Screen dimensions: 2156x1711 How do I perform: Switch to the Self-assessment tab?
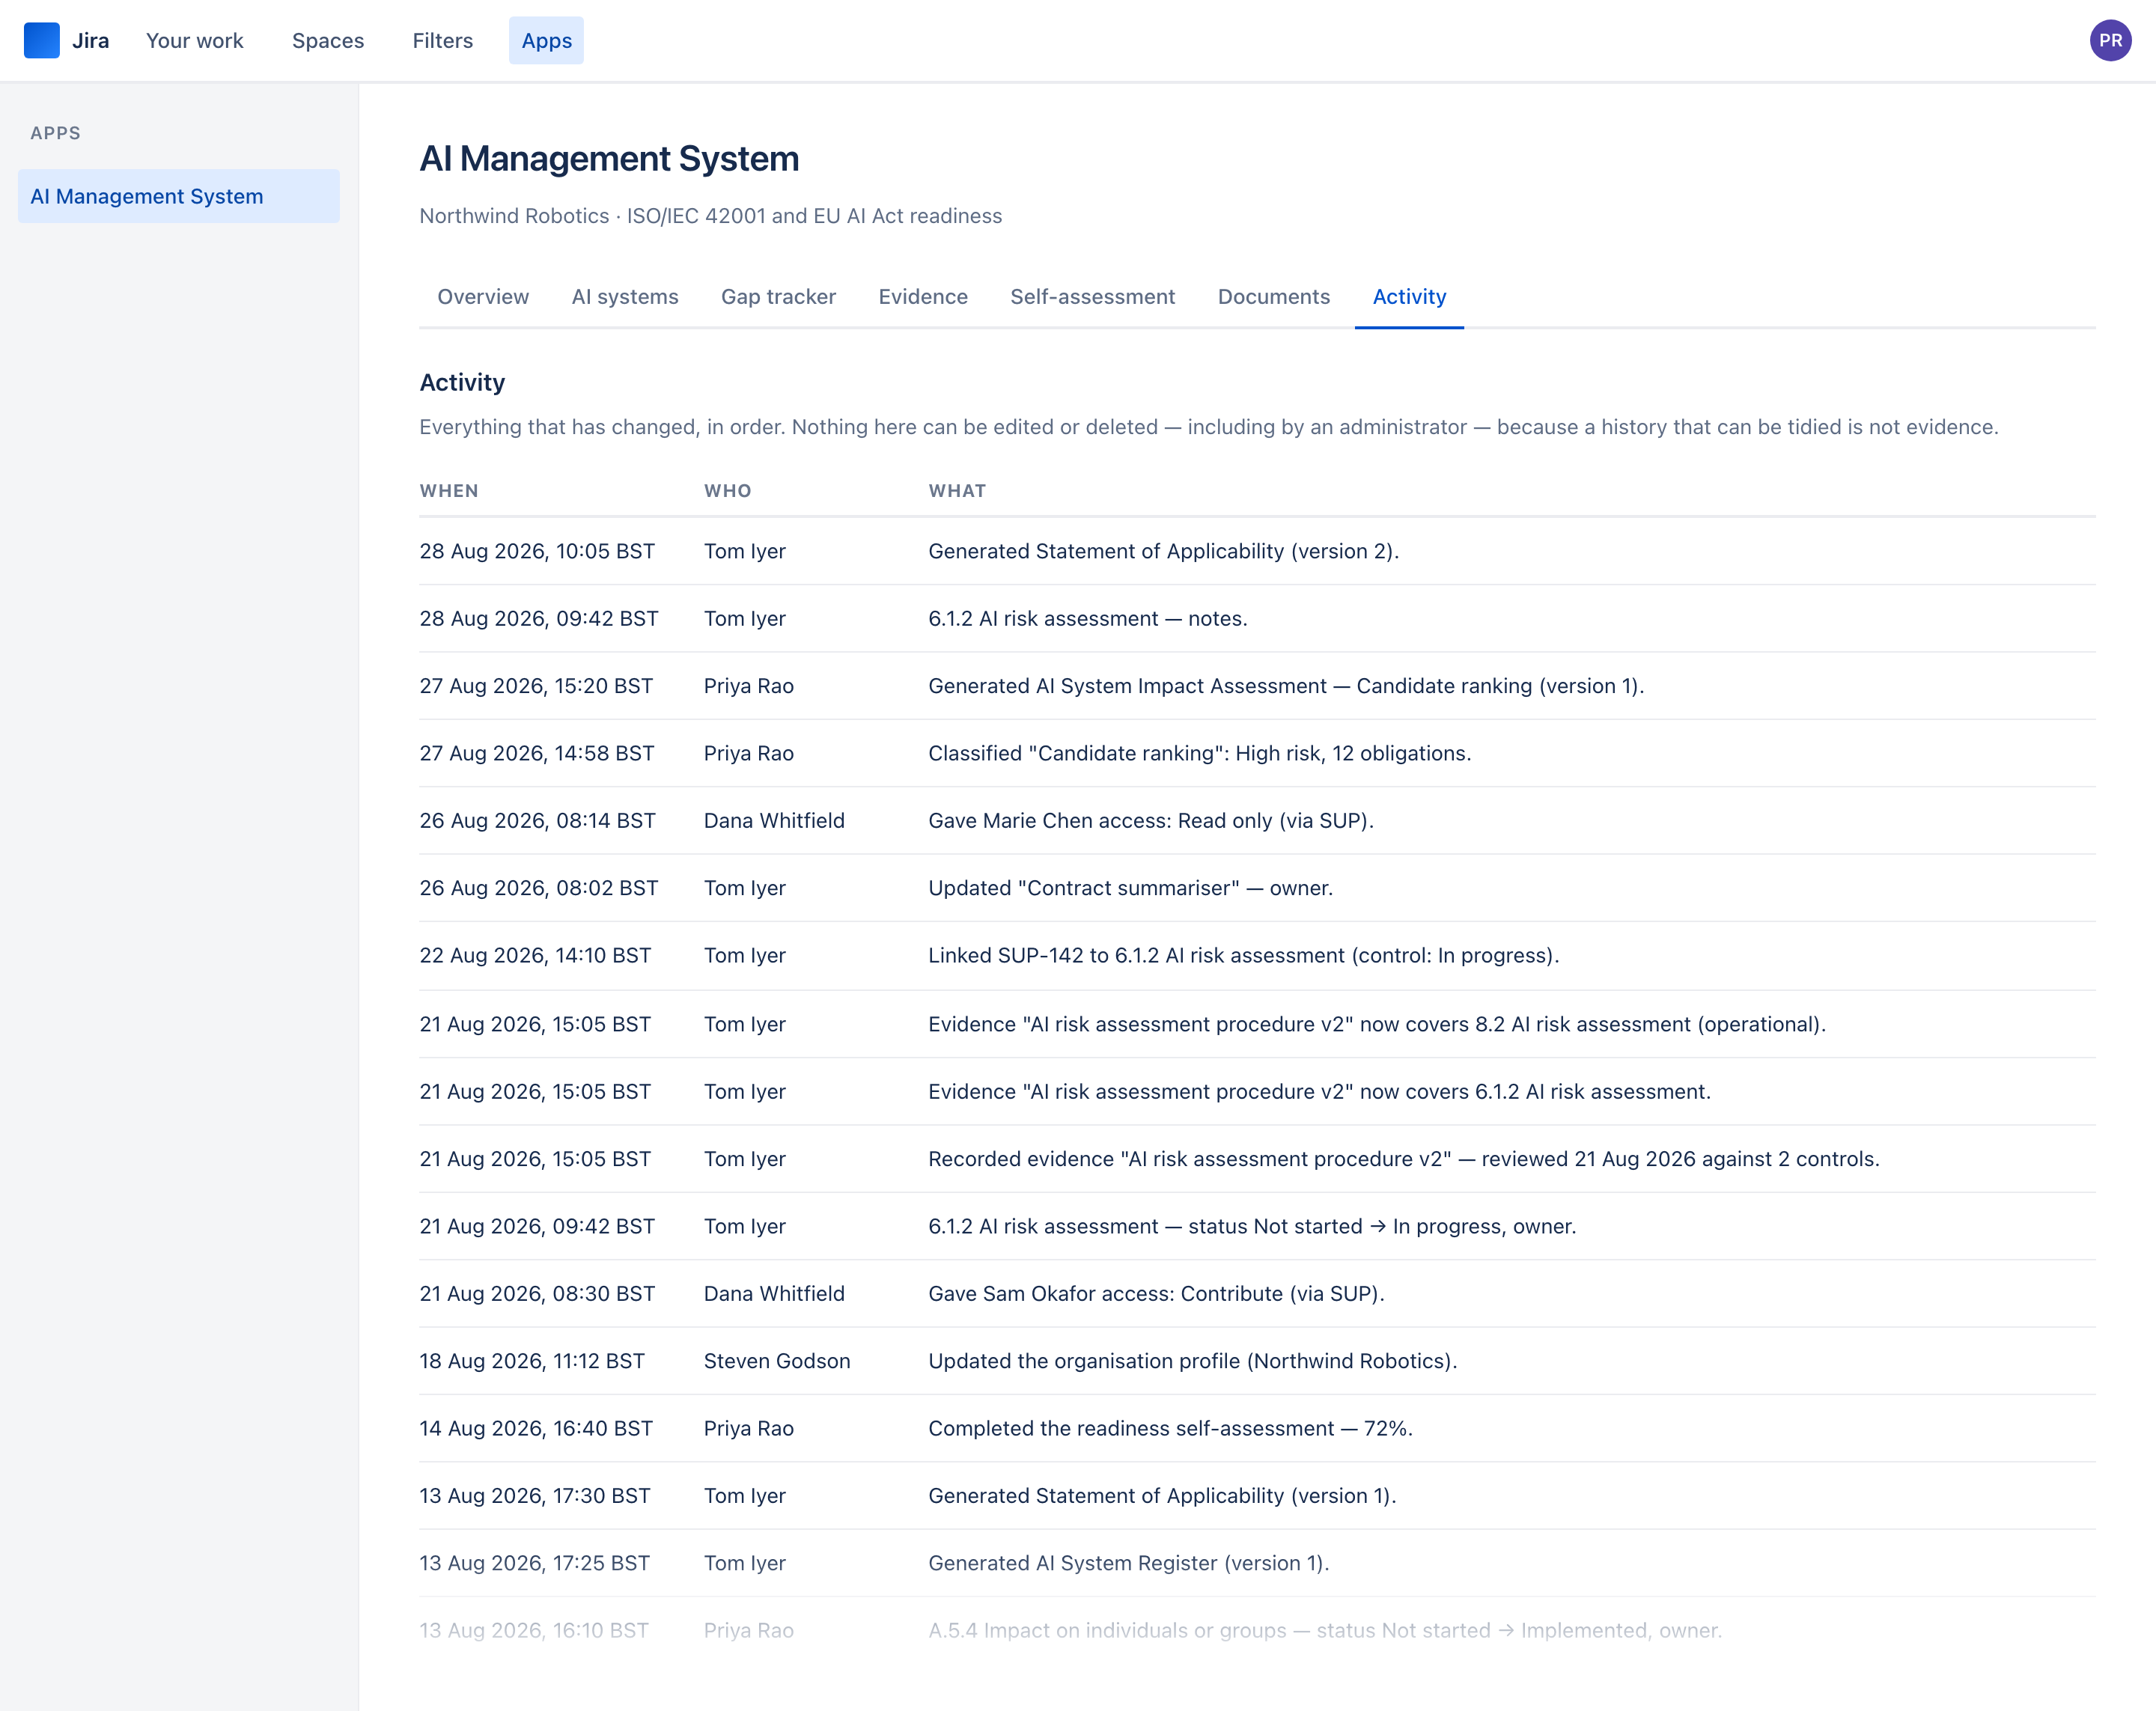pyautogui.click(x=1093, y=297)
